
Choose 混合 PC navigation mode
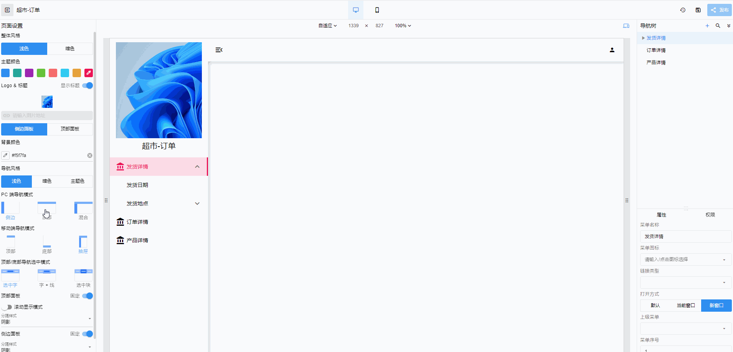(83, 211)
